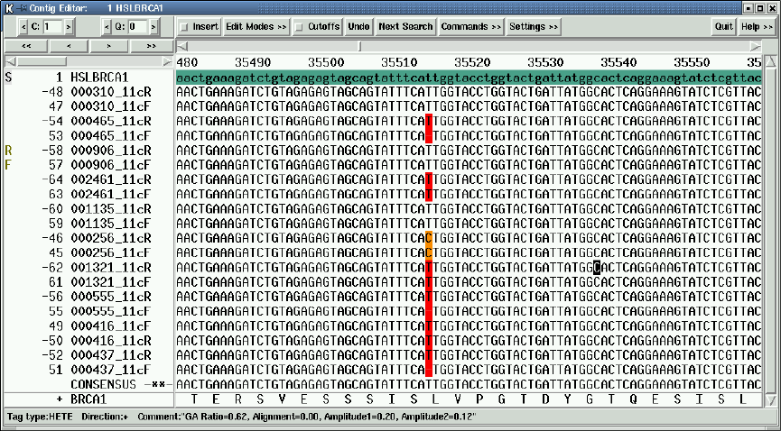Click the Quit button
Viewport: 781px width, 431px height.
[724, 26]
